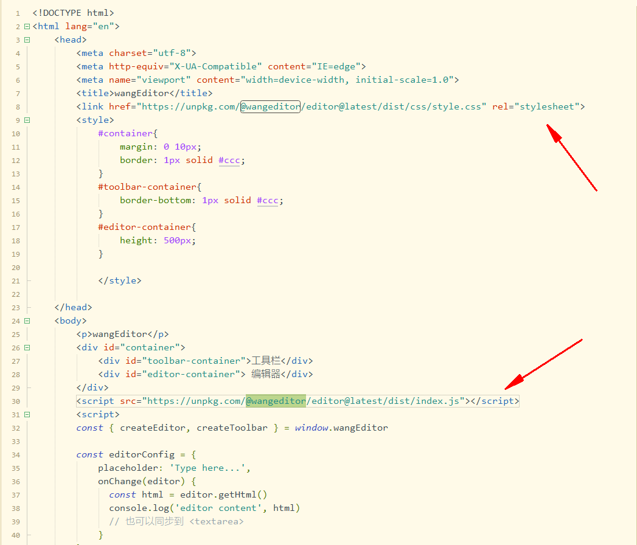This screenshot has width=637, height=545.
Task: Click the #editor-container selector
Action: 145,227
